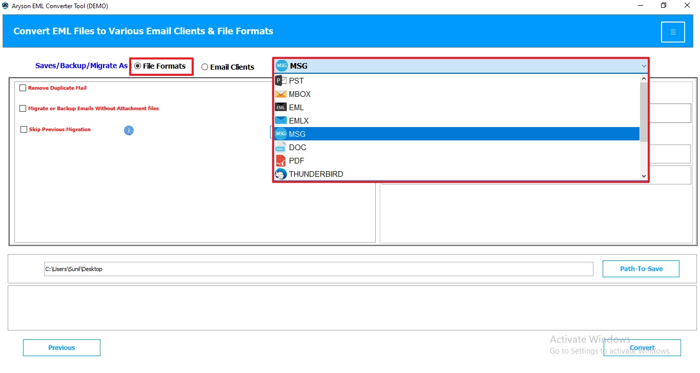700x373 pixels.
Task: Choose EMLX from the format list
Action: point(457,120)
